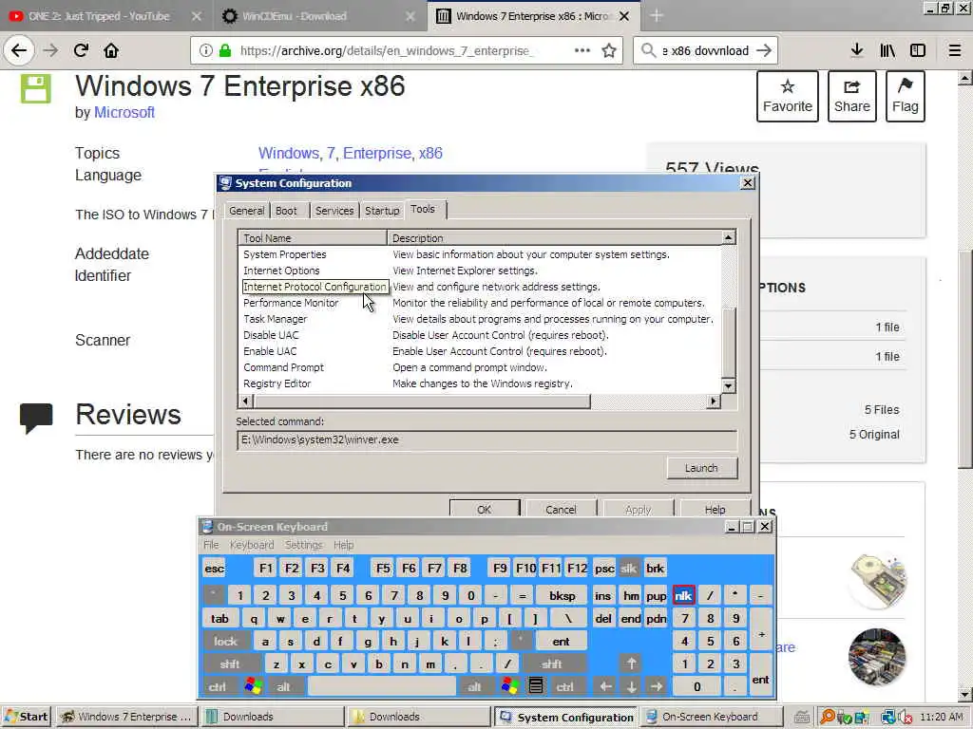The width and height of the screenshot is (973, 729).
Task: Click the application menu key on On-Screen Keyboard
Action: (x=536, y=686)
